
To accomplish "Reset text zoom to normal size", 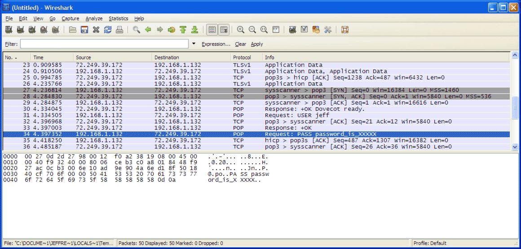I will 264,30.
